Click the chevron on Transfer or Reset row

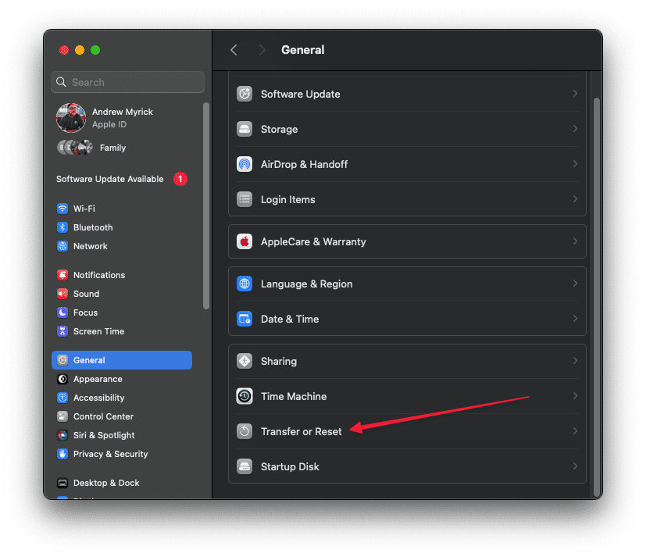575,431
